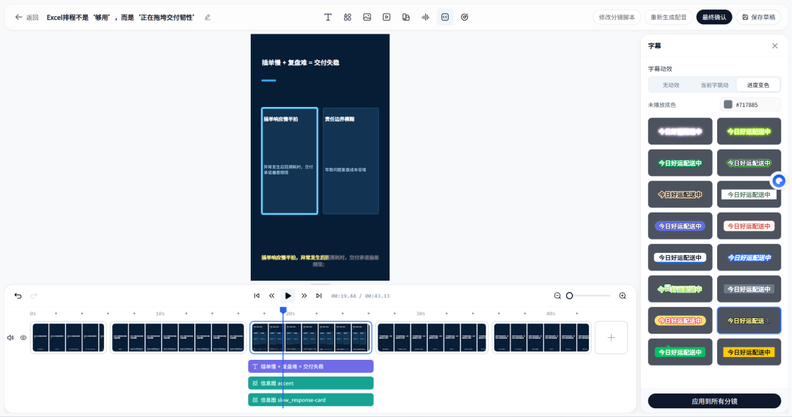Click 重新生成配音 button
This screenshot has height=417, width=792.
668,17
